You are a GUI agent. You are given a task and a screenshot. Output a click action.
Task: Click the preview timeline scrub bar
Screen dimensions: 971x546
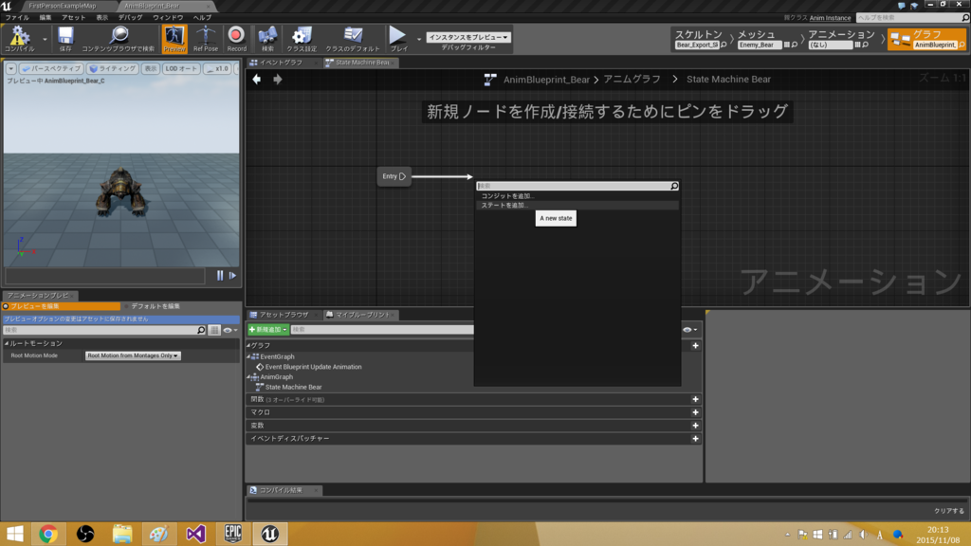click(105, 276)
